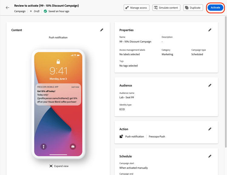Click the green saved checkmark icon
Screen dimensions: 227x175
click(45, 11)
